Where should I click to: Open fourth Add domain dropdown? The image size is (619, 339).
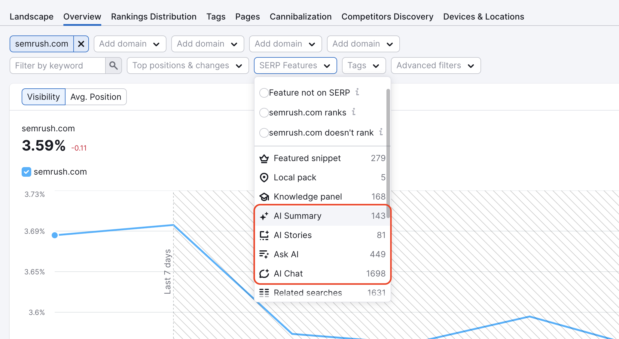(x=363, y=44)
